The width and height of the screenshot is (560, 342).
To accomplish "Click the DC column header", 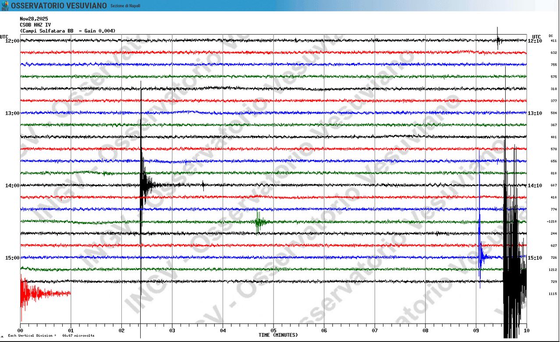I will click(x=551, y=36).
